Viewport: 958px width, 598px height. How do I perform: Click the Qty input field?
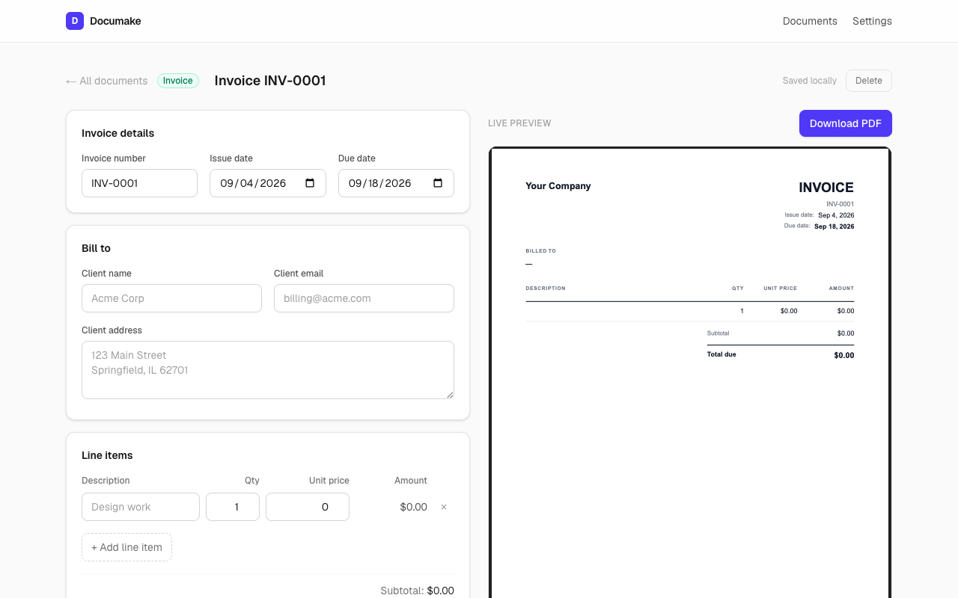point(233,507)
